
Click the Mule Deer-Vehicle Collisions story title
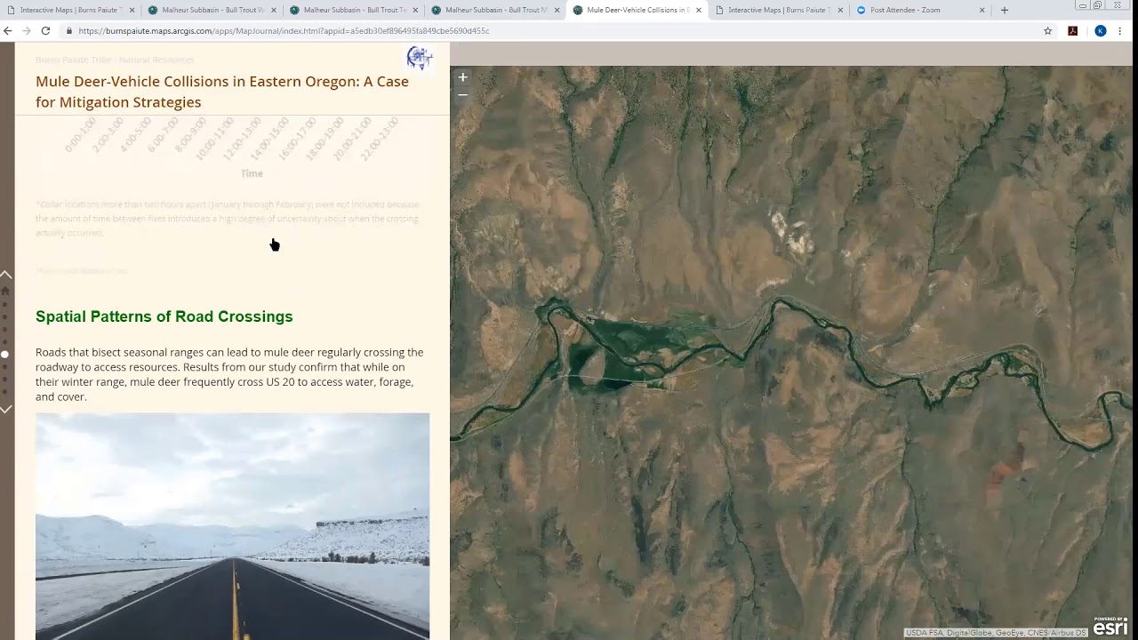(222, 92)
